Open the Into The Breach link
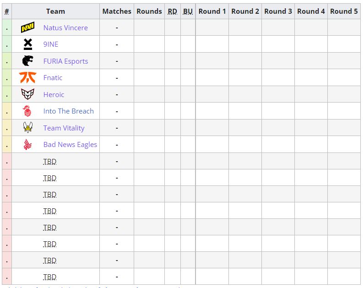 (x=68, y=111)
